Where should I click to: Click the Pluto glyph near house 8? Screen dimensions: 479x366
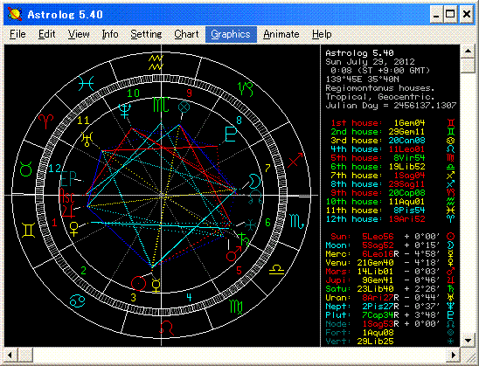pos(231,134)
